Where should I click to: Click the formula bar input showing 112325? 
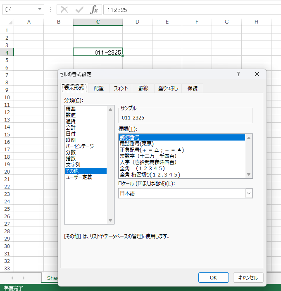click(190, 10)
